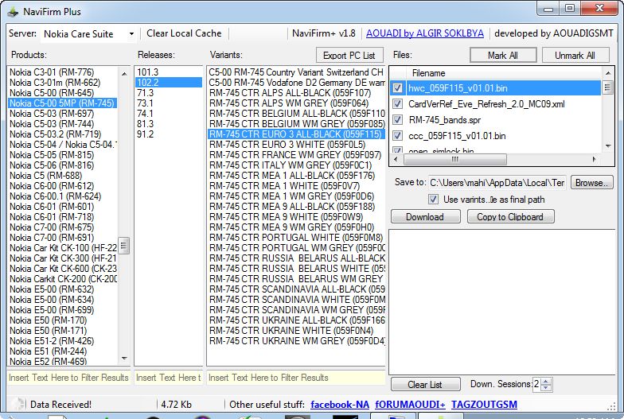Uncheck the CardVerRef_Eve_Refresh_2.0_MC09.xml checkbox
This screenshot has height=419, width=624.
coord(398,103)
